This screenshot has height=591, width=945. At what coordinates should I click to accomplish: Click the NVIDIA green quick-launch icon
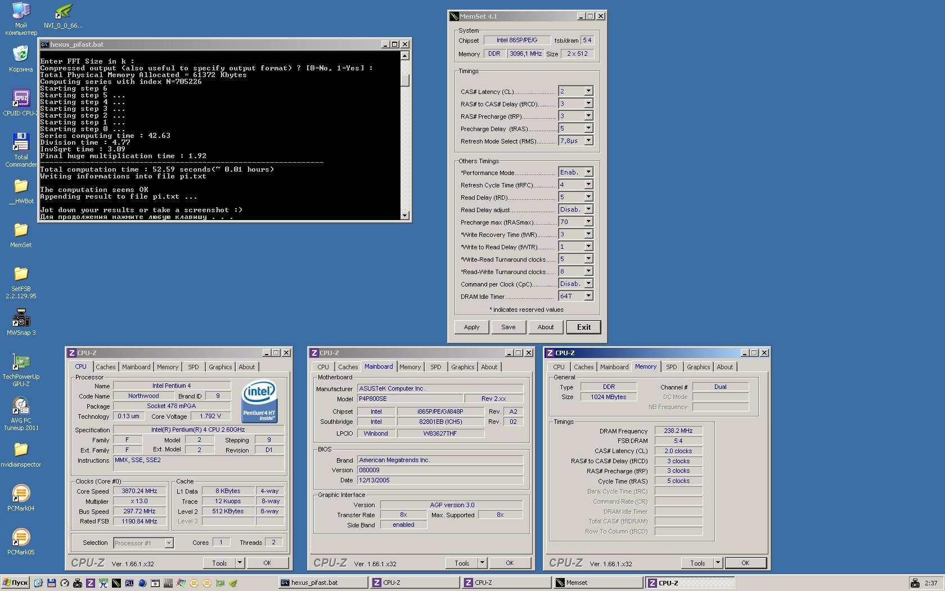coord(233,583)
